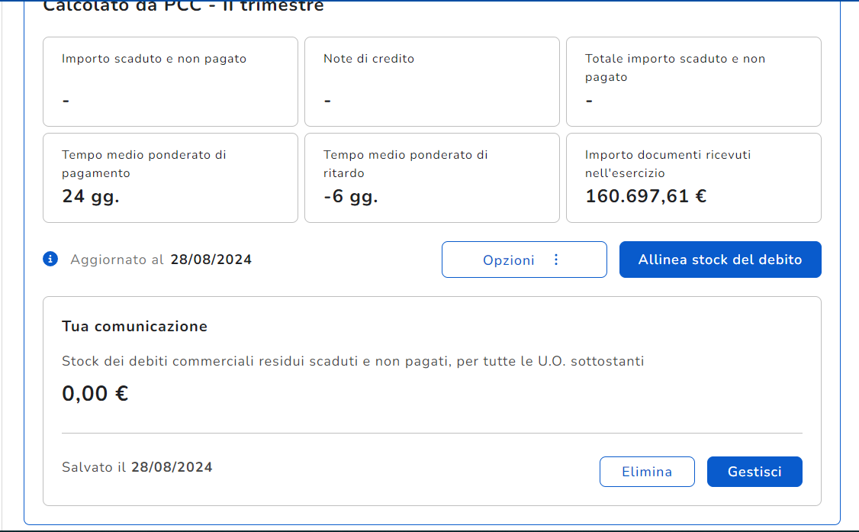The height and width of the screenshot is (532, 859).
Task: Click the -6 gg. value
Action: tap(350, 196)
